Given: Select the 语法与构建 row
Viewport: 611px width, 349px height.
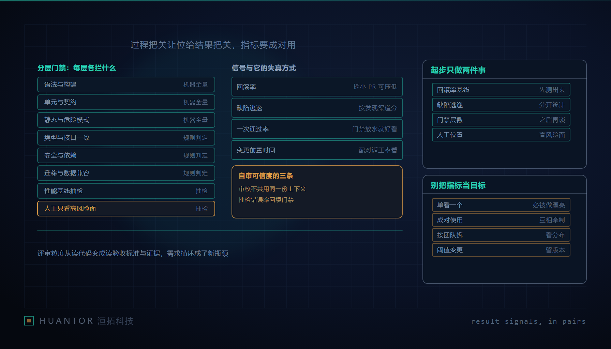Looking at the screenshot, I should (126, 85).
